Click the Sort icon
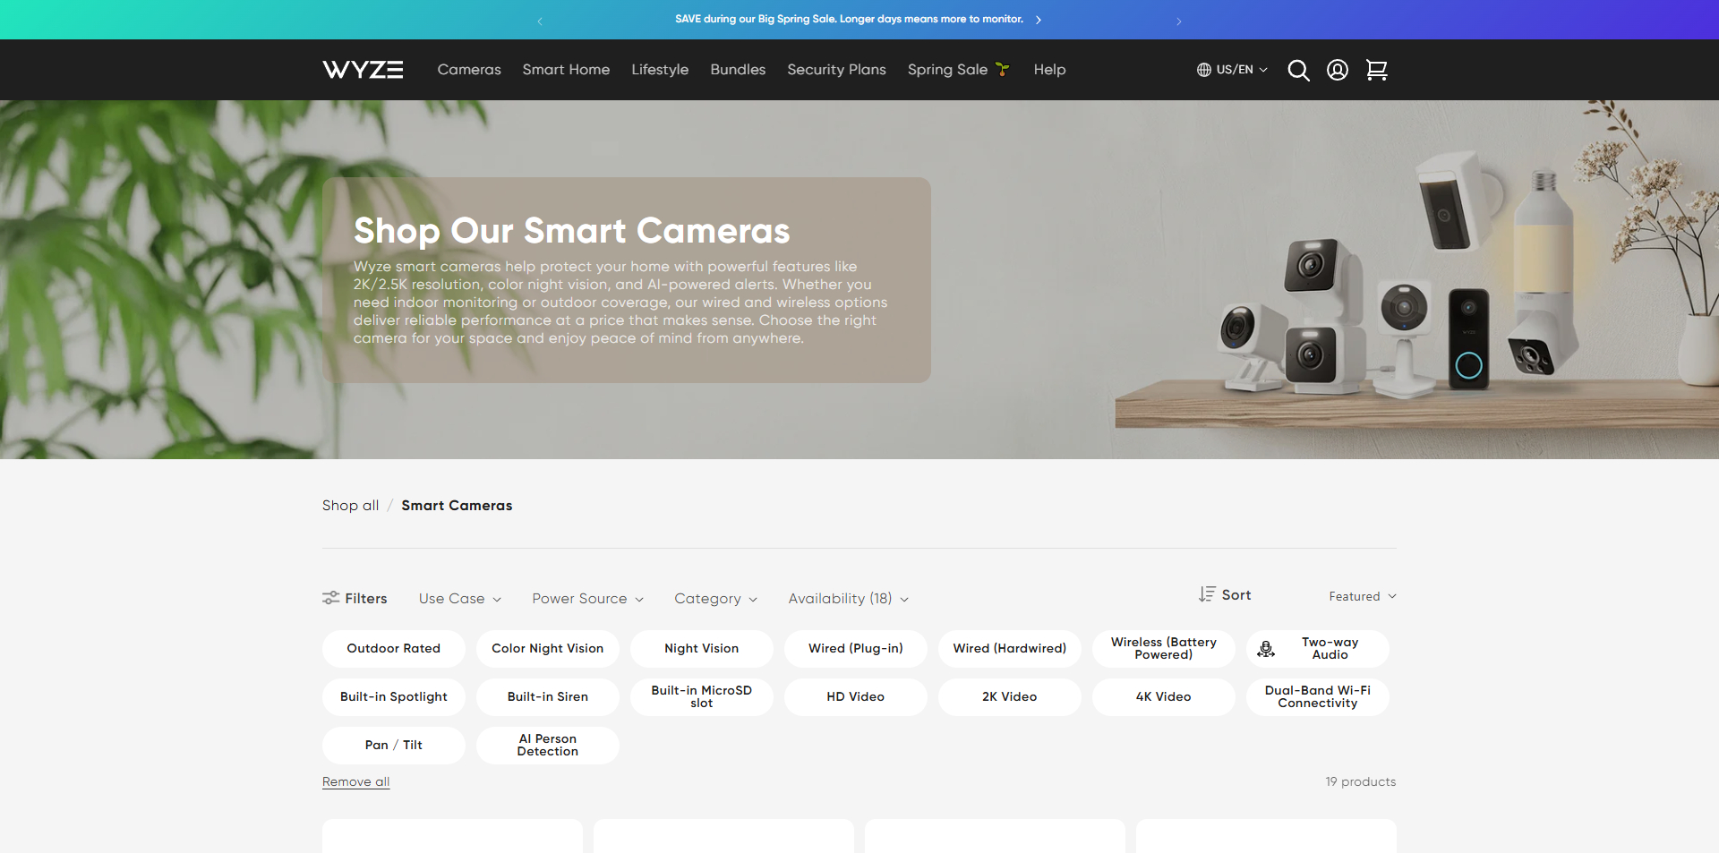Image resolution: width=1719 pixels, height=853 pixels. (1207, 594)
